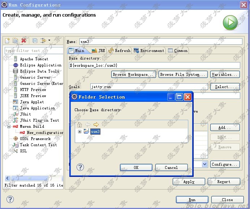Screen dimensions: 250x209
Task: Click the Java Applet icon
Action: tap(16, 102)
